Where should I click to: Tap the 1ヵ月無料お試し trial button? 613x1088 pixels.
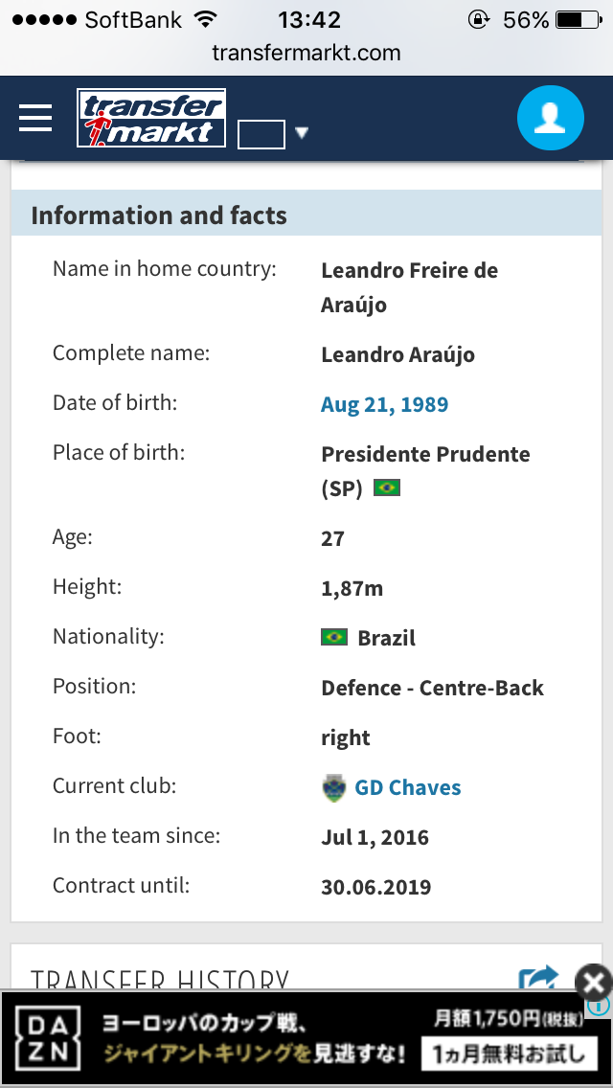(x=507, y=1055)
